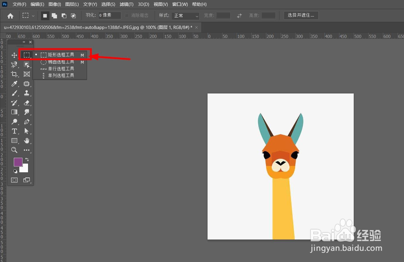This screenshot has height=262, width=404.
Task: Select the Brush tool
Action: (x=14, y=93)
